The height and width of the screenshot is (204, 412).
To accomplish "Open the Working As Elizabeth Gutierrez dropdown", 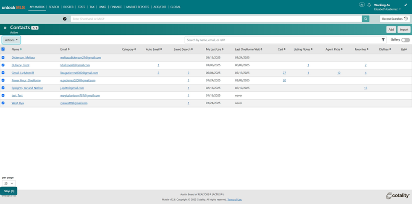I will pos(387,7).
